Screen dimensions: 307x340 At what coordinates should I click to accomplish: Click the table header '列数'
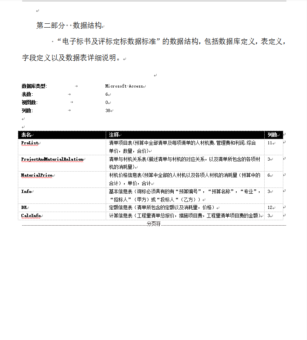click(272, 135)
